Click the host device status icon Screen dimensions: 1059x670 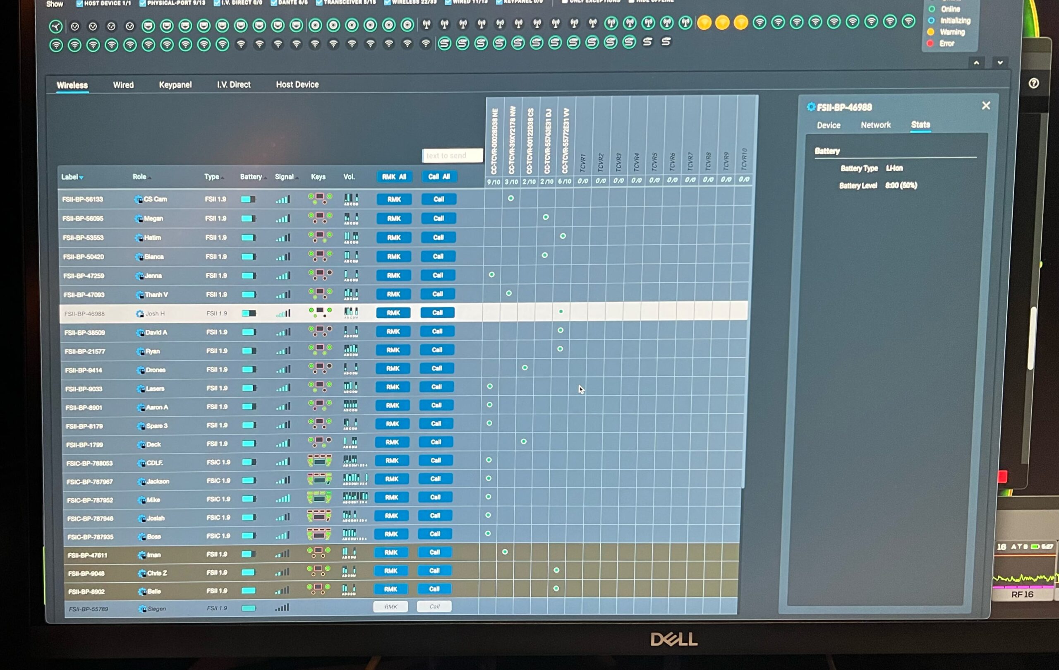point(55,26)
